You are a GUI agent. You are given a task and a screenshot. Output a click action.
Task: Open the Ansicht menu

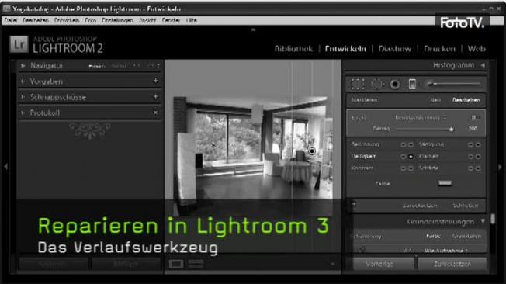coord(147,20)
